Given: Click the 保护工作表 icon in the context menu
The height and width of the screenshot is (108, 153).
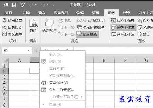Looking at the screenshot, I should click(x=43, y=90).
